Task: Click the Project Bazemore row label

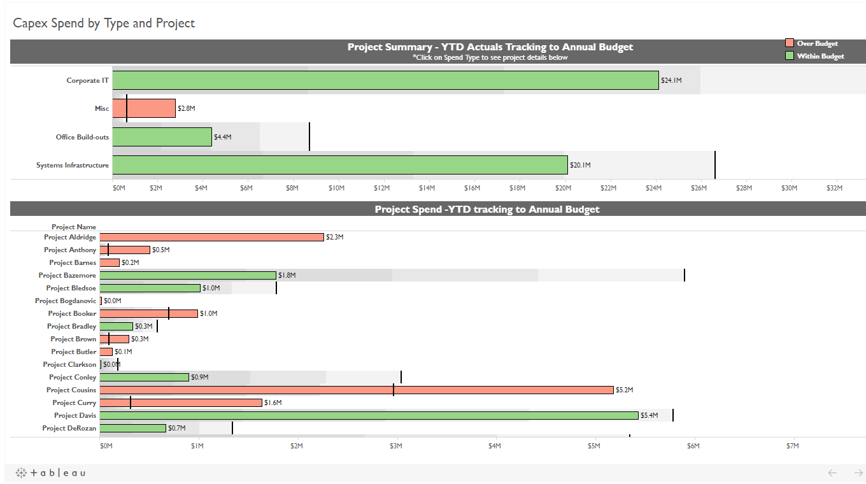Action: pyautogui.click(x=67, y=276)
